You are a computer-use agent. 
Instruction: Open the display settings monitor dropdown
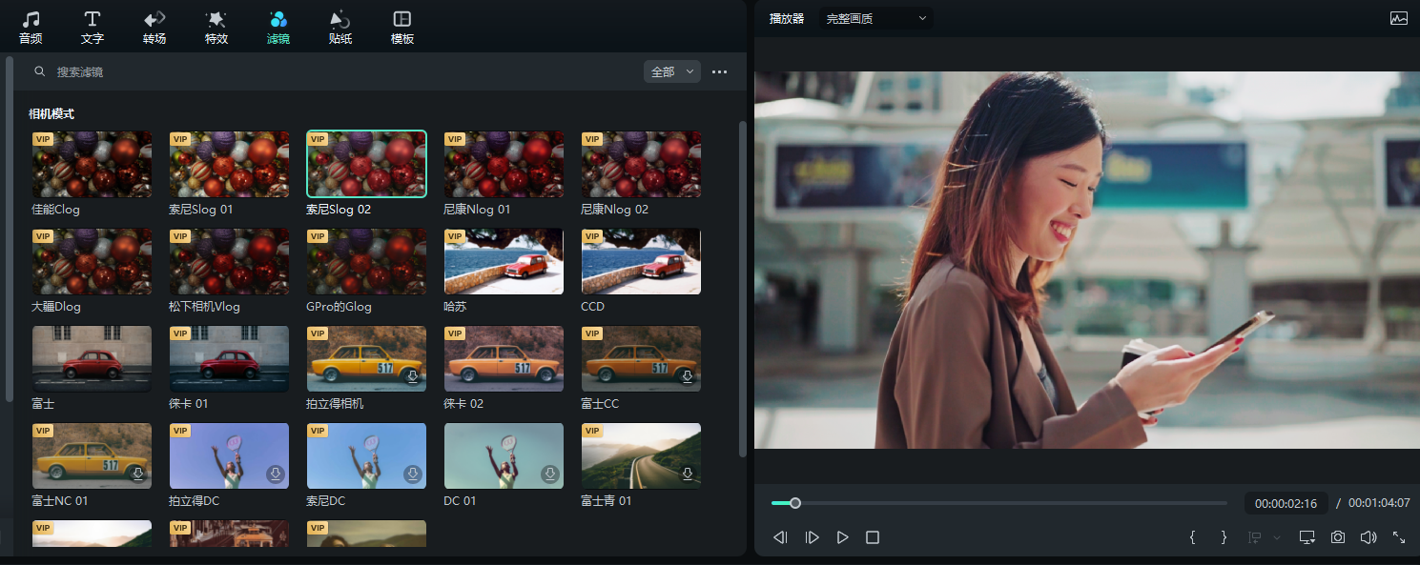[1307, 537]
